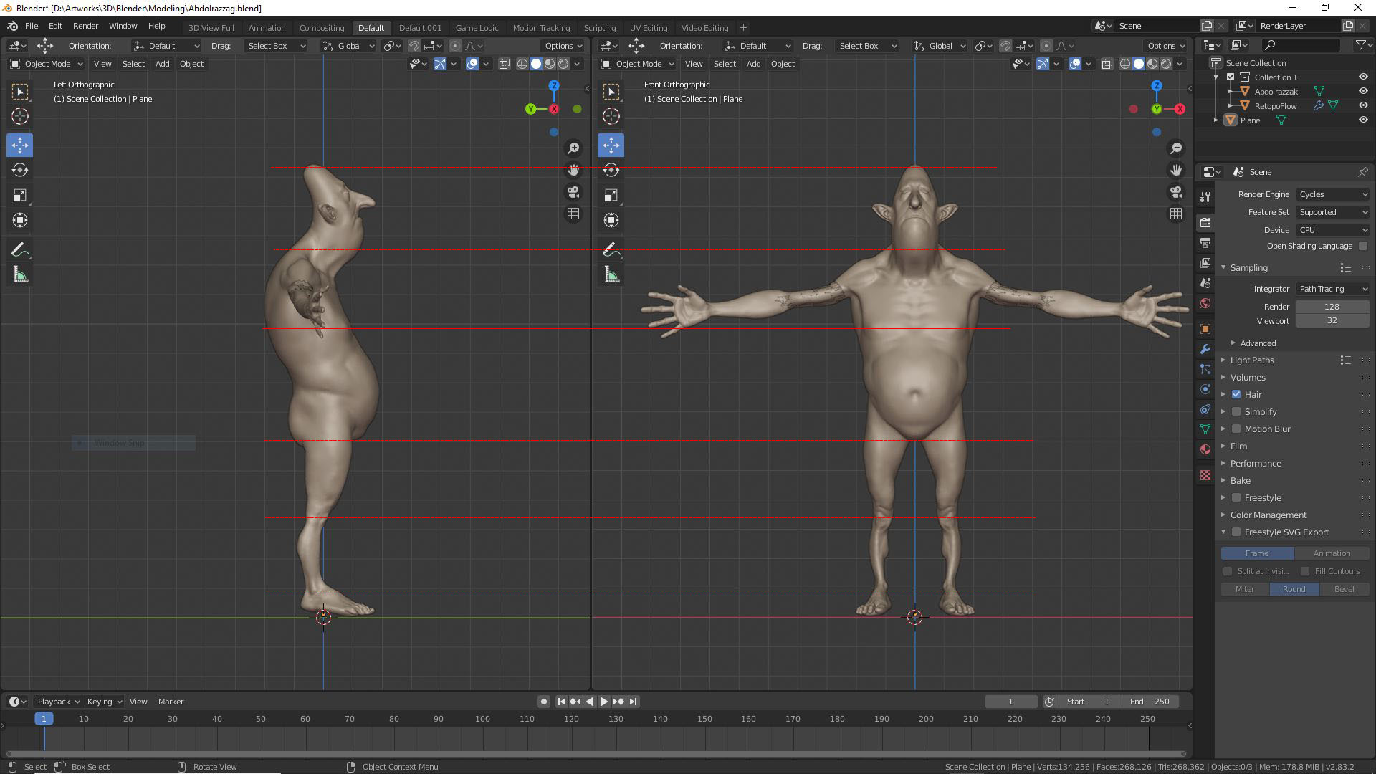Open the Add menu in left viewport
1376x774 pixels.
(x=163, y=64)
